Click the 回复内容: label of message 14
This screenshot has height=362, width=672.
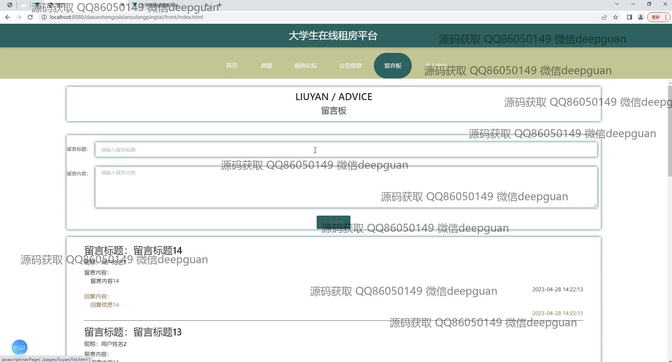(x=97, y=297)
